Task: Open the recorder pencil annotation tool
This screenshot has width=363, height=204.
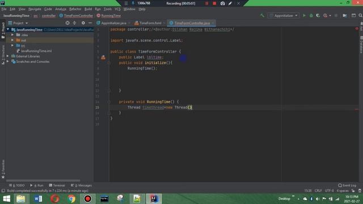Action: pos(230,3)
